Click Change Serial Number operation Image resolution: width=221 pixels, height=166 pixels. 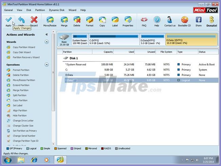[x=24, y=136]
